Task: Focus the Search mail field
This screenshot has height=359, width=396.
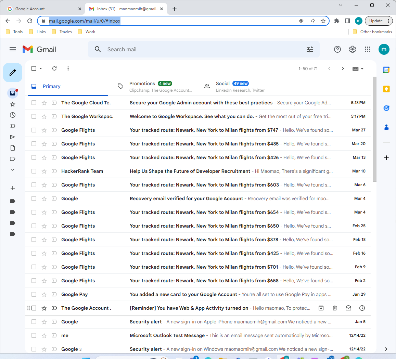Action: click(x=204, y=49)
